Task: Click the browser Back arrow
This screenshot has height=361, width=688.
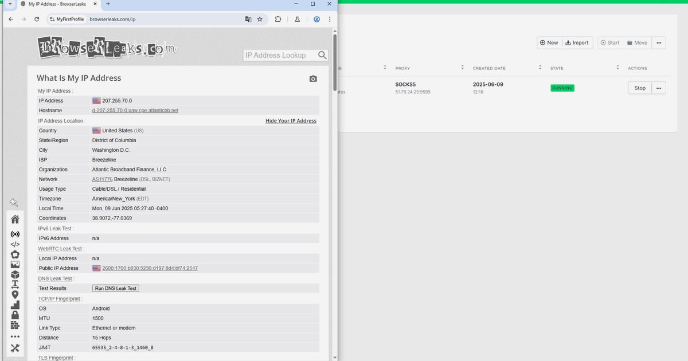Action: pyautogui.click(x=11, y=19)
